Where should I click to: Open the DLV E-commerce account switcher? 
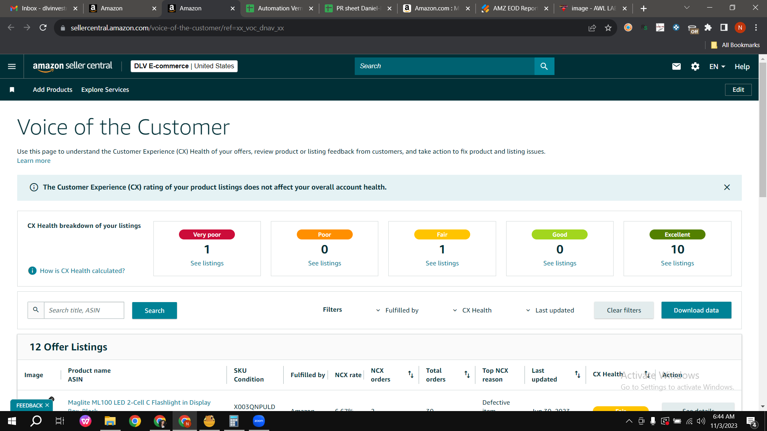184,66
